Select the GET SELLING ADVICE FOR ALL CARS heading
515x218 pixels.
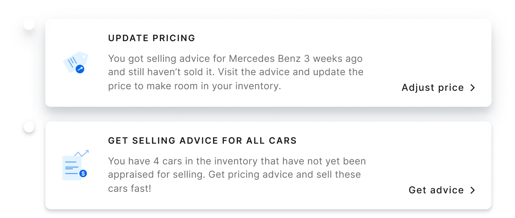(x=202, y=141)
